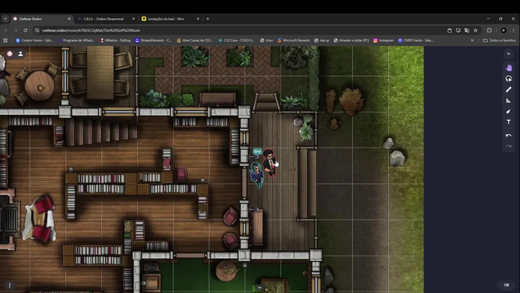Open Arrastar e soltar (PC) bookmark
520x293 pixels.
tap(351, 40)
